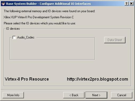This screenshot has width=135, height=101.
Task: Proceed with the Next button
Action: point(96,95)
